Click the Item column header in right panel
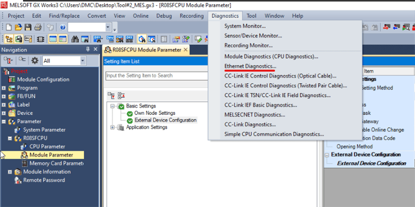 click(368, 71)
